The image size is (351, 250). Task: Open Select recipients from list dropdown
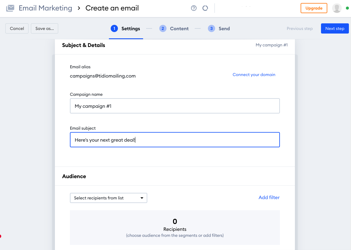109,198
